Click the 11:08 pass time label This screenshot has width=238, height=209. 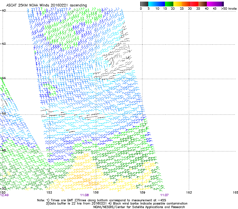pyautogui.click(x=84, y=195)
